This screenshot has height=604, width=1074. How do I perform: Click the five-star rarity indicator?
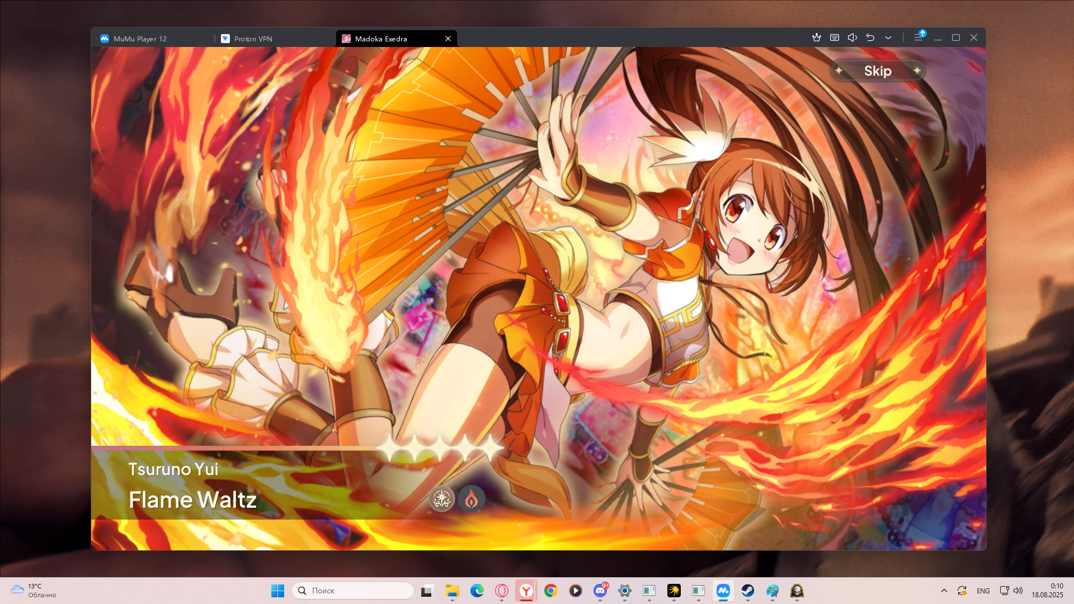[440, 449]
